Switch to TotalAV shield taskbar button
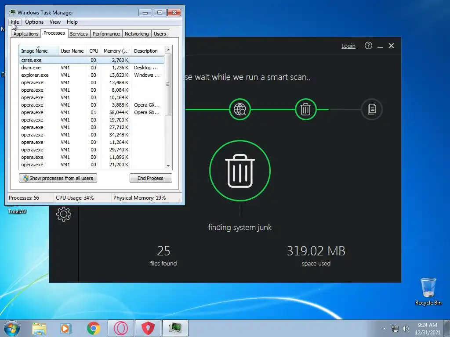The height and width of the screenshot is (337, 450). click(148, 328)
